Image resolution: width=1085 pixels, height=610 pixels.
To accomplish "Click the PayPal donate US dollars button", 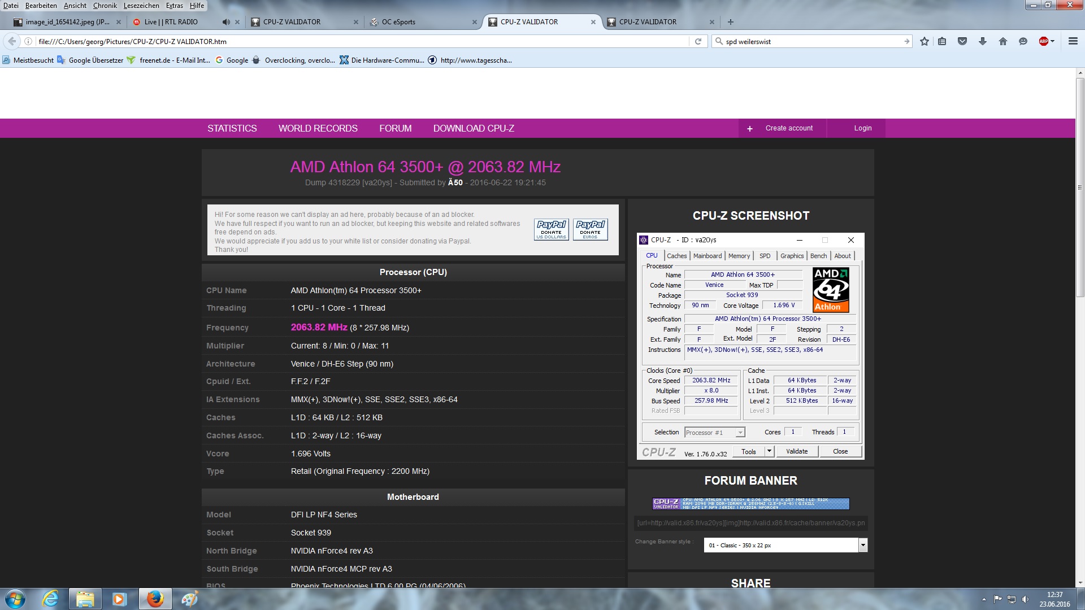I will (551, 229).
